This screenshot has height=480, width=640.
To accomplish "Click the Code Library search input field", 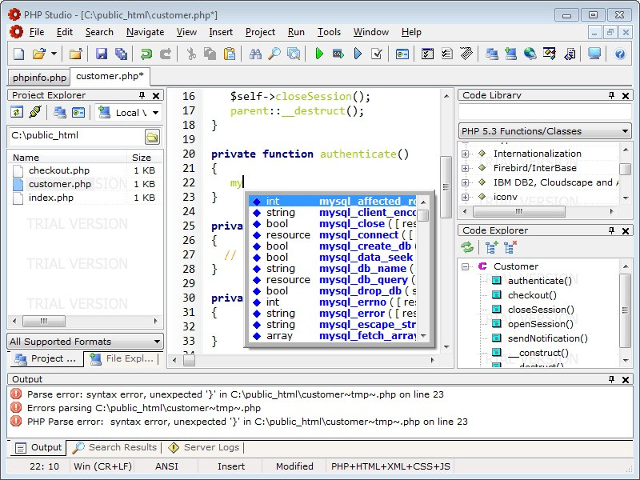I will click(x=545, y=111).
